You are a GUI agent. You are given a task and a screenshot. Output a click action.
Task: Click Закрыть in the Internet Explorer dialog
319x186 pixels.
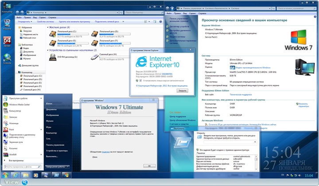(x=182, y=90)
